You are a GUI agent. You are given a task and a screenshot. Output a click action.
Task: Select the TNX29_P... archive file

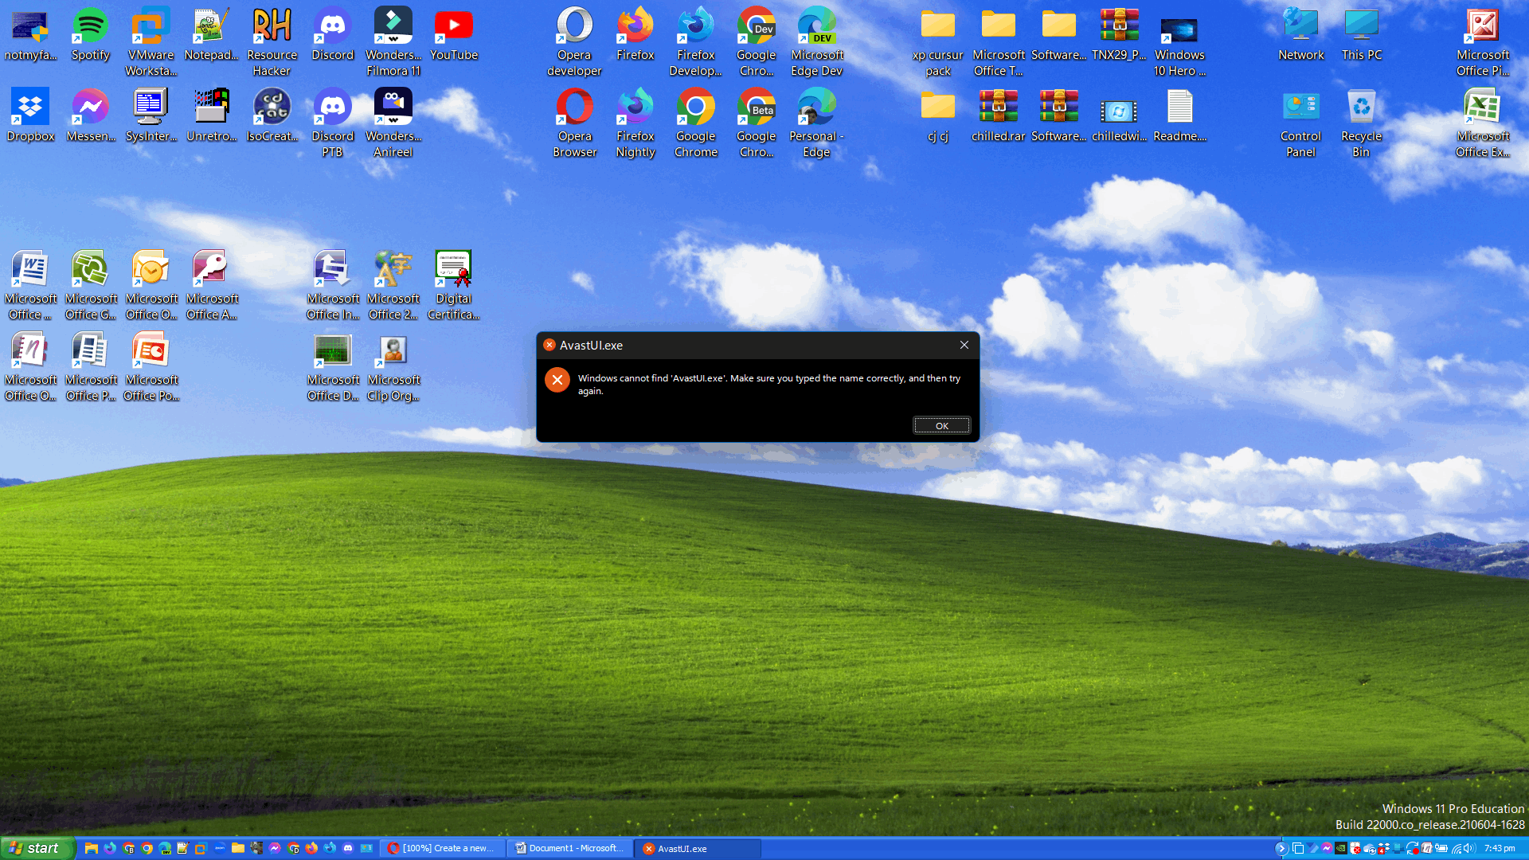pos(1120,34)
